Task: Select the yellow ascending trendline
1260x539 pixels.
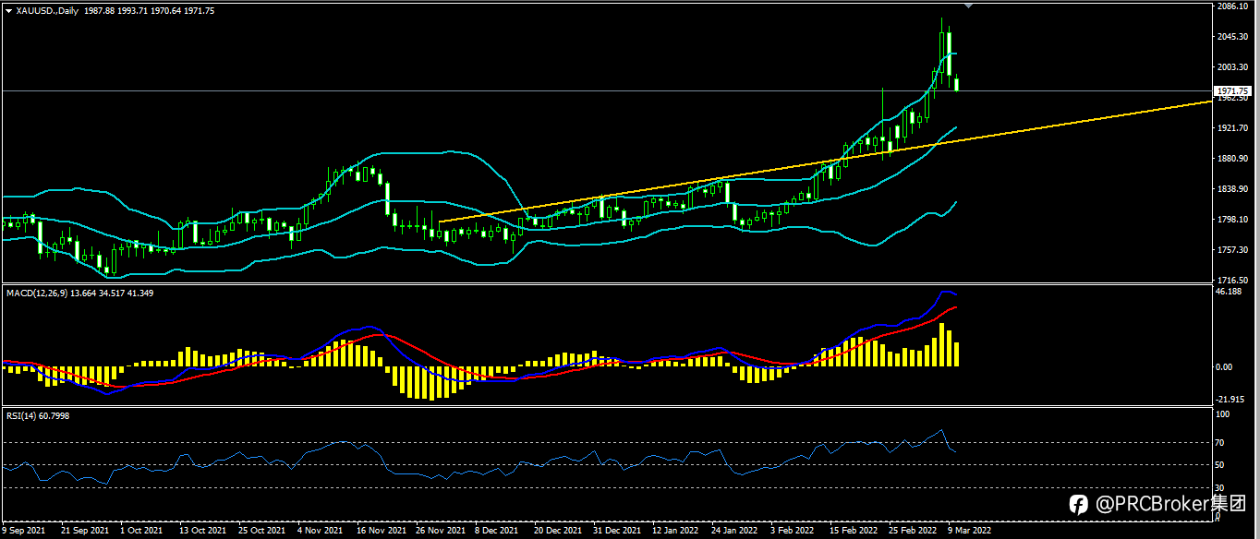Action: tap(825, 162)
